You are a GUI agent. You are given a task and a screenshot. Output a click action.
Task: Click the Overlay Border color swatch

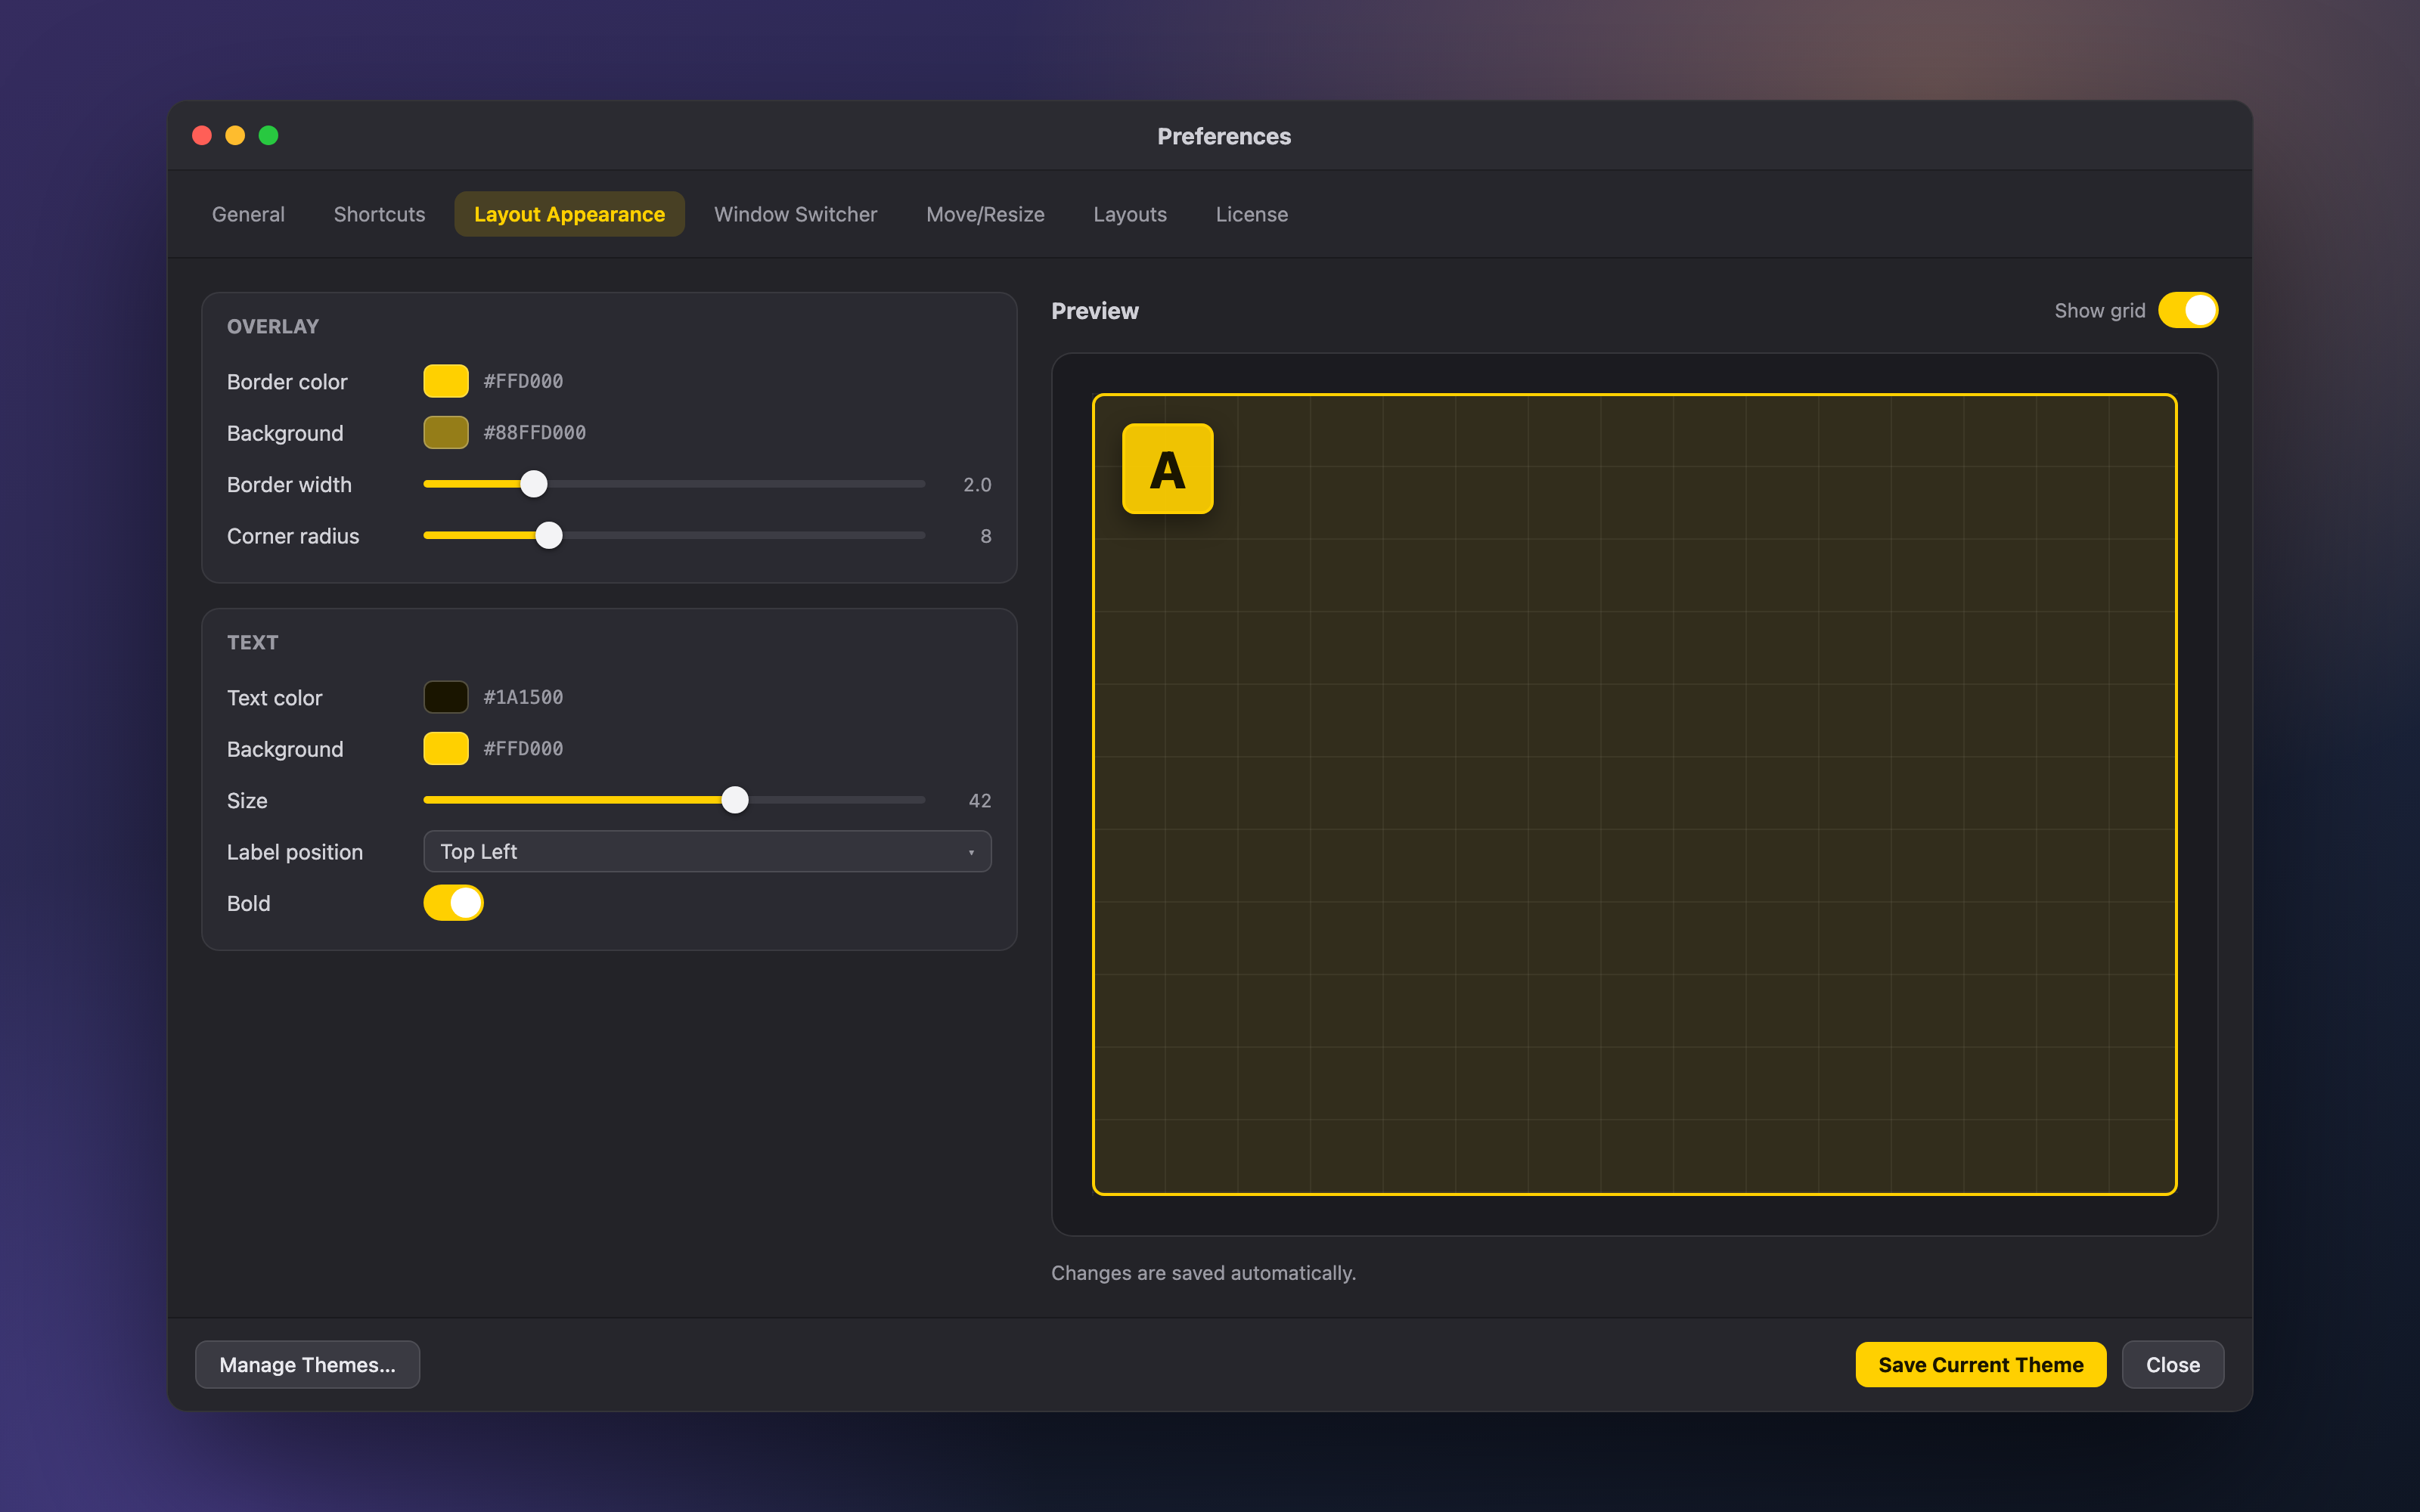click(446, 381)
